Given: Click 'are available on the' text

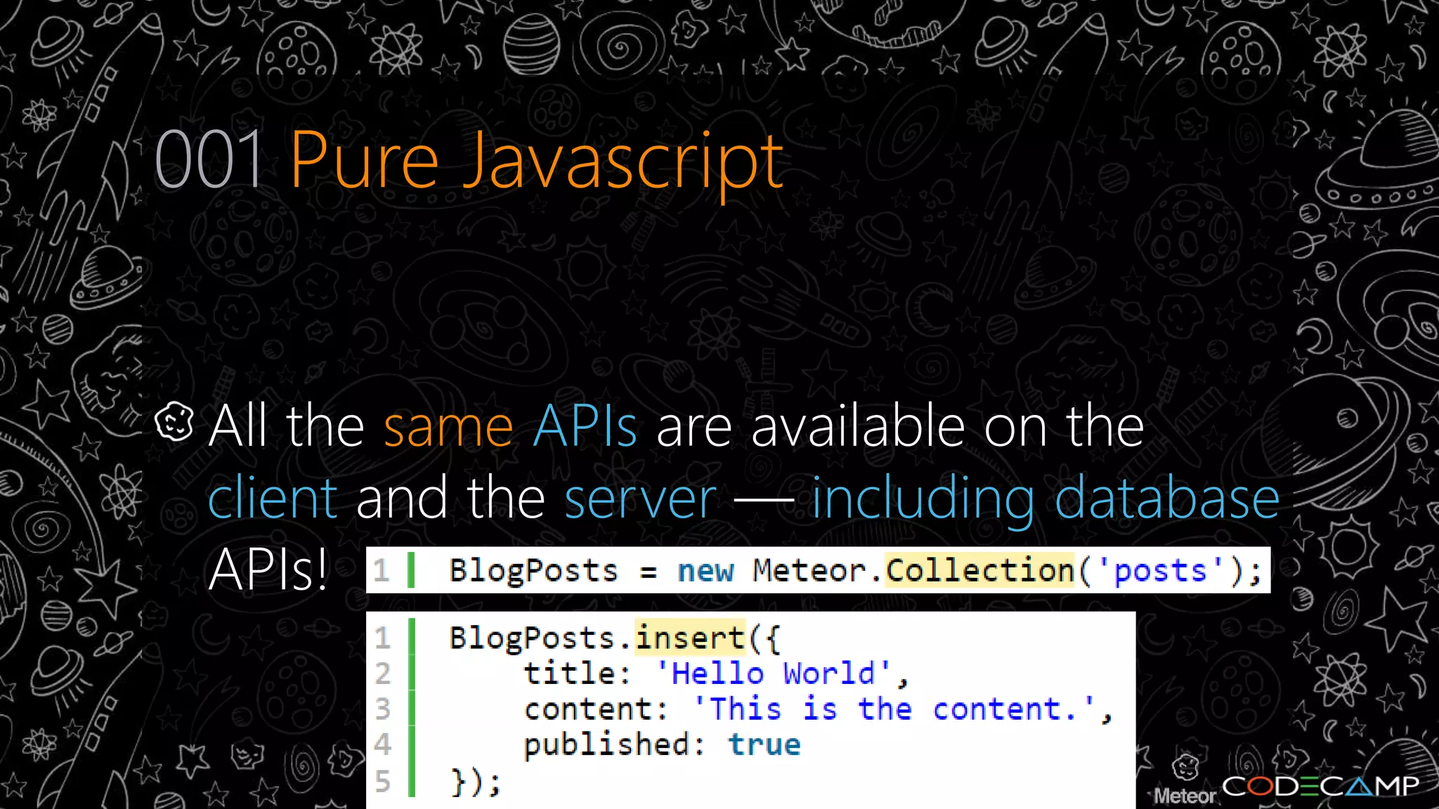Looking at the screenshot, I should coord(900,426).
